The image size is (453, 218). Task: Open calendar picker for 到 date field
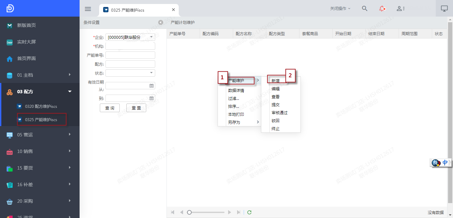pyautogui.click(x=152, y=98)
